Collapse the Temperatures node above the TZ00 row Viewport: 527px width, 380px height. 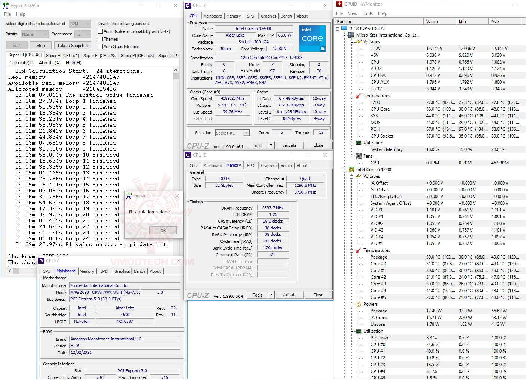(352, 96)
